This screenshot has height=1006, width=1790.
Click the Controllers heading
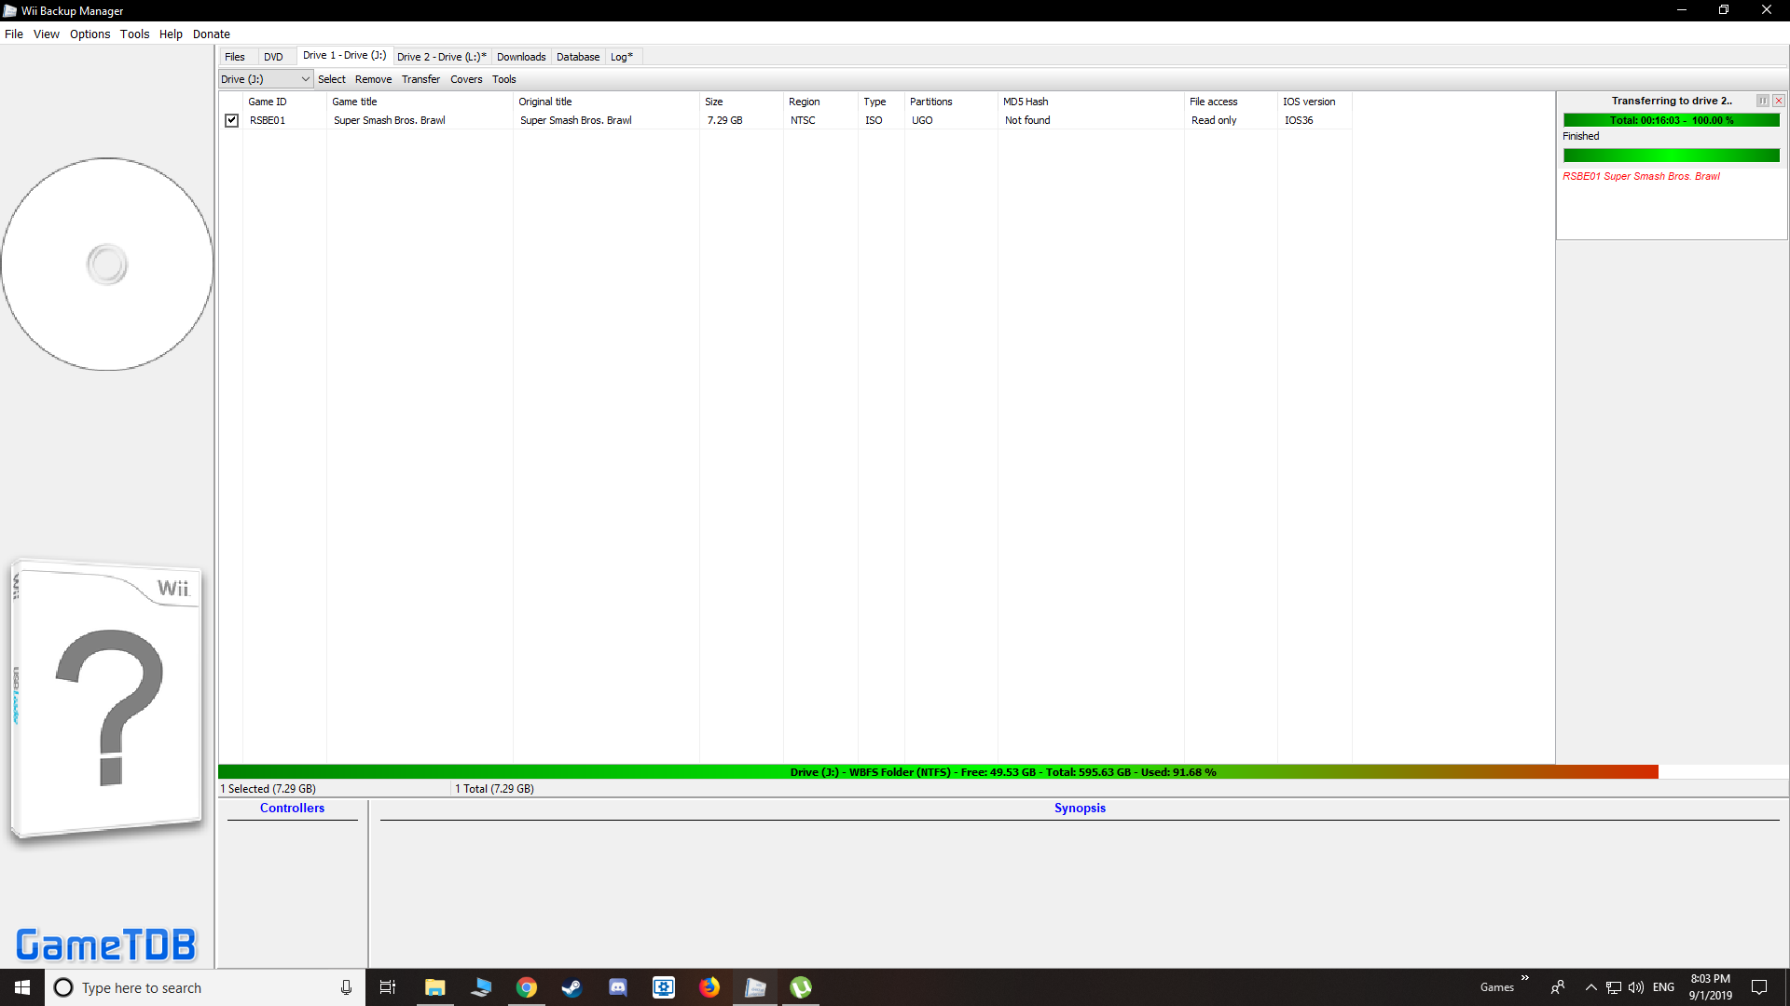click(292, 809)
